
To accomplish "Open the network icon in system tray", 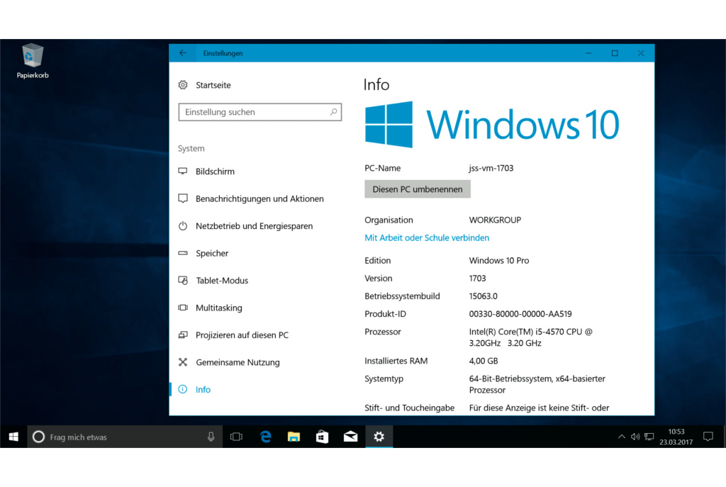I will (x=649, y=437).
